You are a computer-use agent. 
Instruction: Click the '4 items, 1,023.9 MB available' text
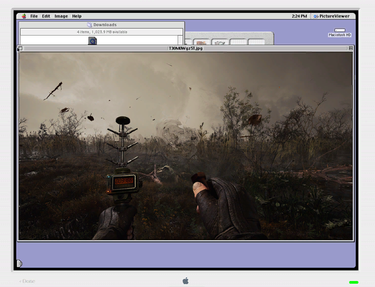click(x=102, y=32)
